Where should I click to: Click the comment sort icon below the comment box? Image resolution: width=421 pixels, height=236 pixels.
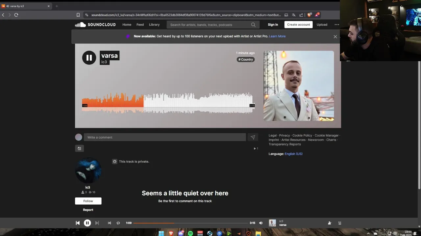pyautogui.click(x=79, y=148)
